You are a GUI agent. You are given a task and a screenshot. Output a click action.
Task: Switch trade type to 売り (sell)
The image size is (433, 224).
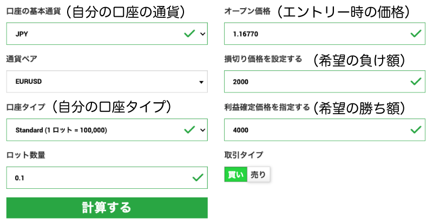click(258, 174)
